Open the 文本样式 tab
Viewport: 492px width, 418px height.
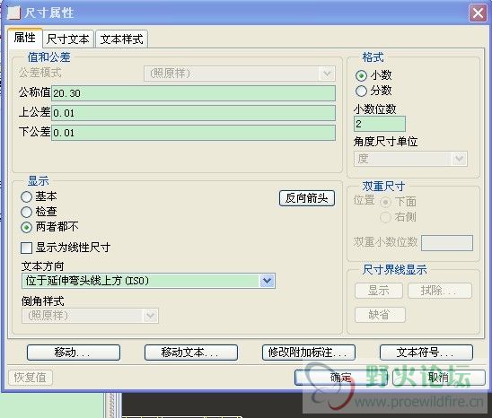[122, 39]
